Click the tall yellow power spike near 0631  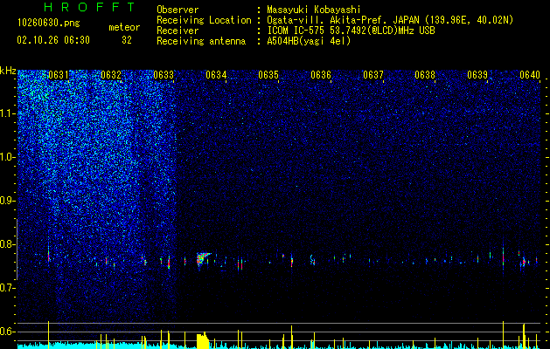tap(48, 335)
